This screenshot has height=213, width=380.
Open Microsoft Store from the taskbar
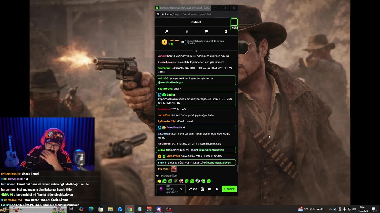101,209
